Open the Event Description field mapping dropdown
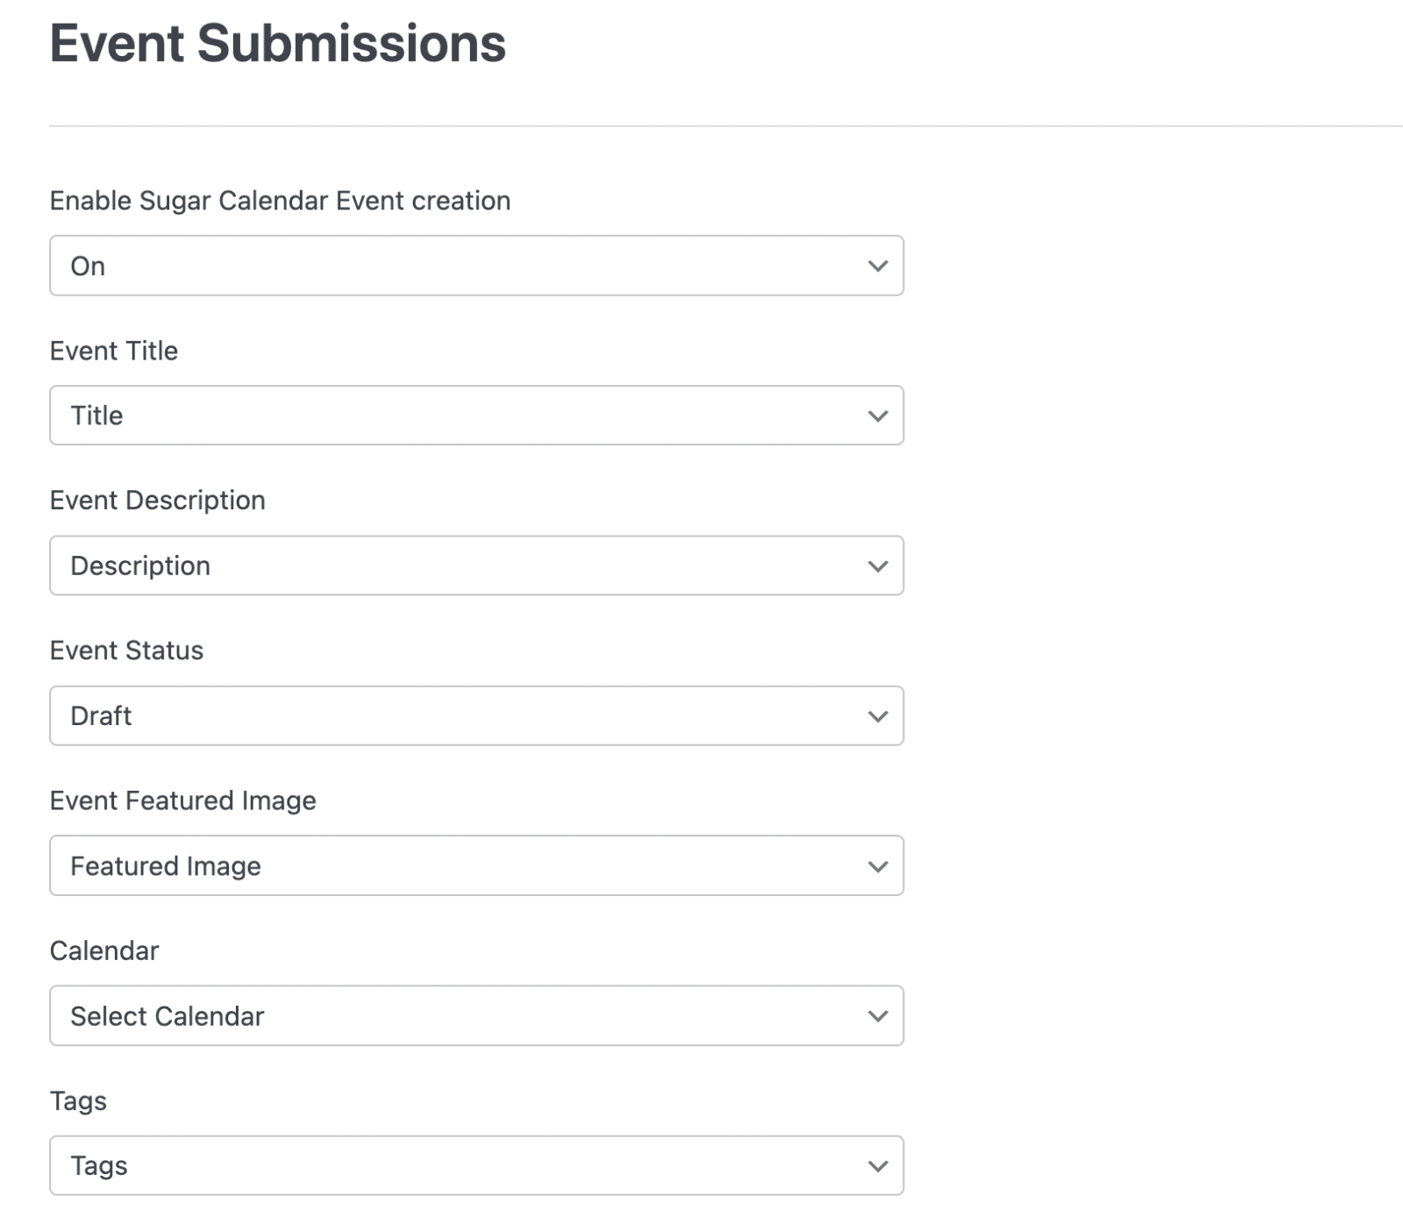 [476, 566]
